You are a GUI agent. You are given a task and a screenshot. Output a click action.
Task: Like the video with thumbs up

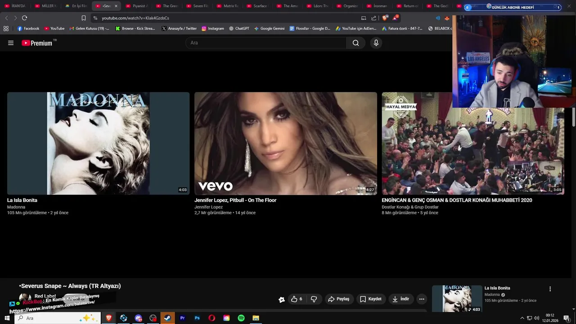296,299
